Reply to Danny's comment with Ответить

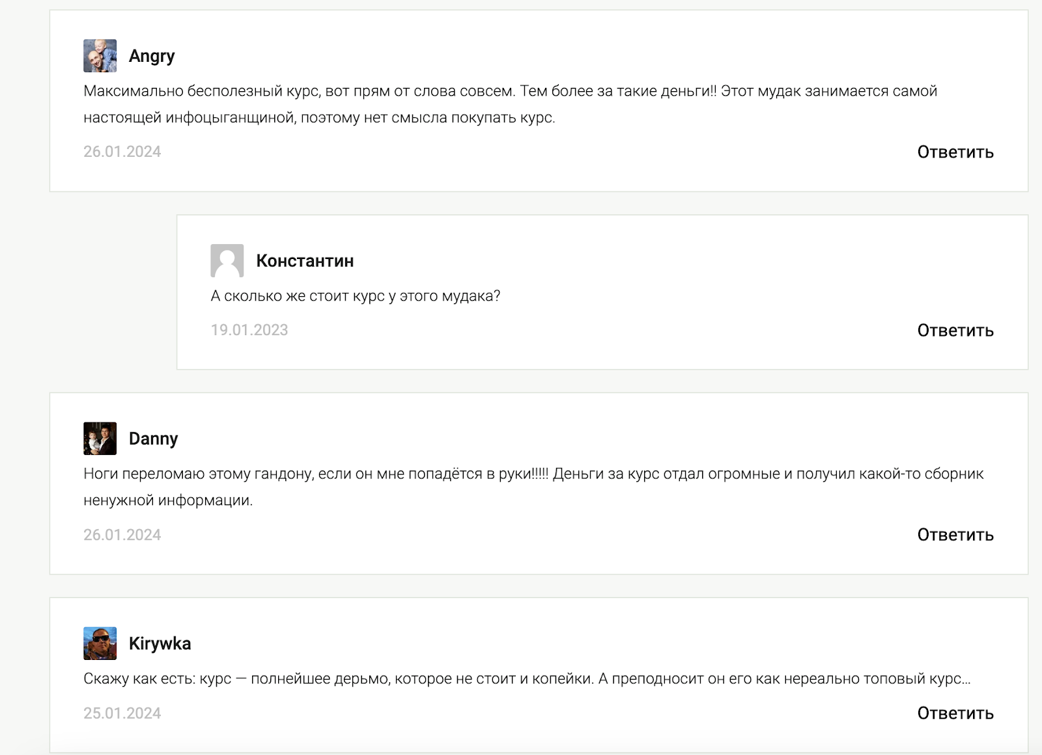[x=955, y=534]
